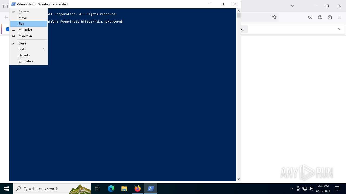Open the volume tray icon
The width and height of the screenshot is (346, 194).
(311, 189)
